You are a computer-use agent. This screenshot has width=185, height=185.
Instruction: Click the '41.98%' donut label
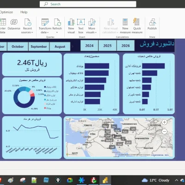tap(34, 109)
